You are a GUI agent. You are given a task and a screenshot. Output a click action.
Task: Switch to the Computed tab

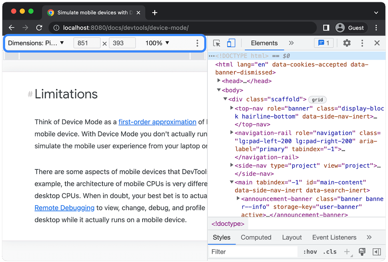256,237
